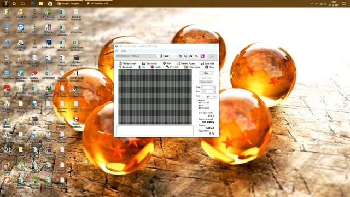350x197 pixels.
Task: Open the Action Center notifications icon
Action: (x=344, y=4)
